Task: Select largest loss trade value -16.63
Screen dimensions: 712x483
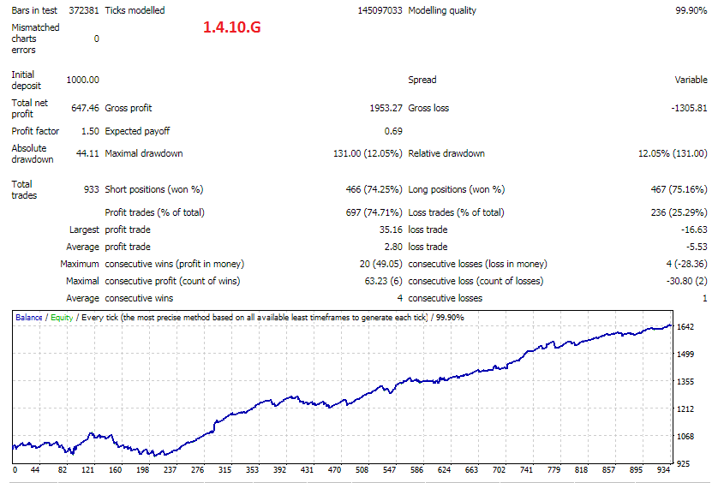Action: pyautogui.click(x=694, y=230)
